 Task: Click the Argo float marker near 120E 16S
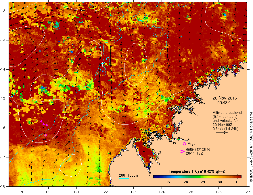click(46, 135)
